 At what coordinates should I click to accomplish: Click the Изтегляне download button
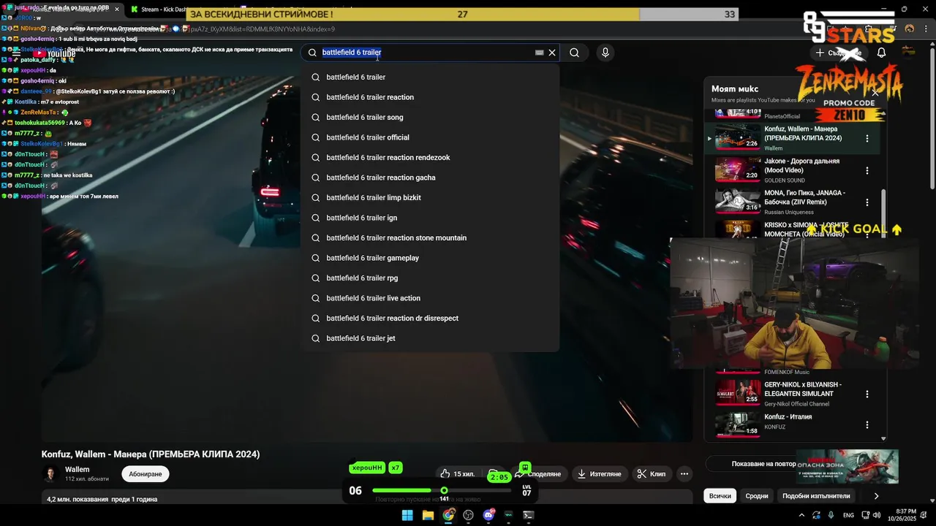[599, 474]
